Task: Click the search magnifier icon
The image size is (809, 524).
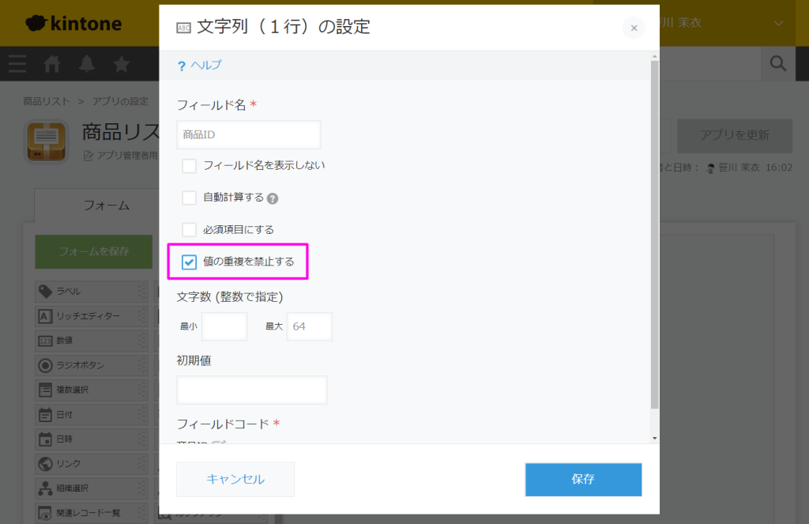Action: (x=778, y=63)
